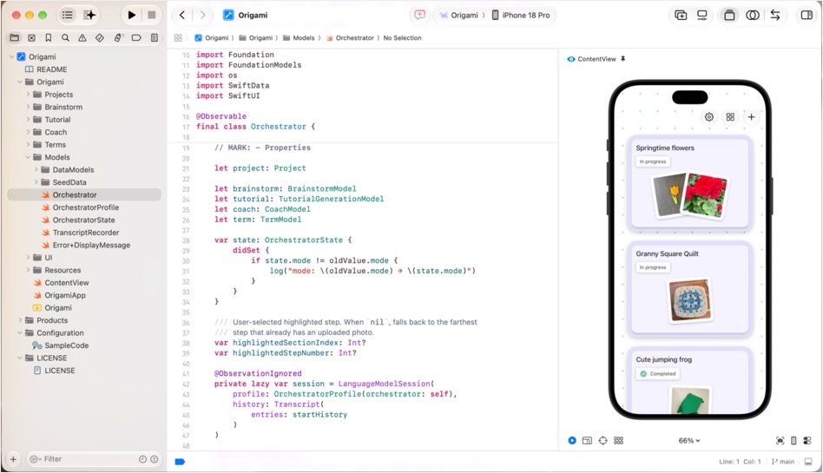This screenshot has width=823, height=473.
Task: Show the Breakpoint navigator tab
Action: (x=136, y=38)
